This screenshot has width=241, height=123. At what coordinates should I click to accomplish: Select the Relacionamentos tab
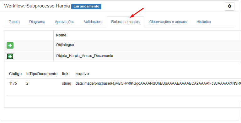[126, 22]
